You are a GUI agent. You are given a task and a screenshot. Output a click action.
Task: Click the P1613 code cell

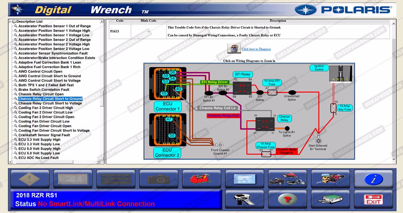pyautogui.click(x=120, y=31)
